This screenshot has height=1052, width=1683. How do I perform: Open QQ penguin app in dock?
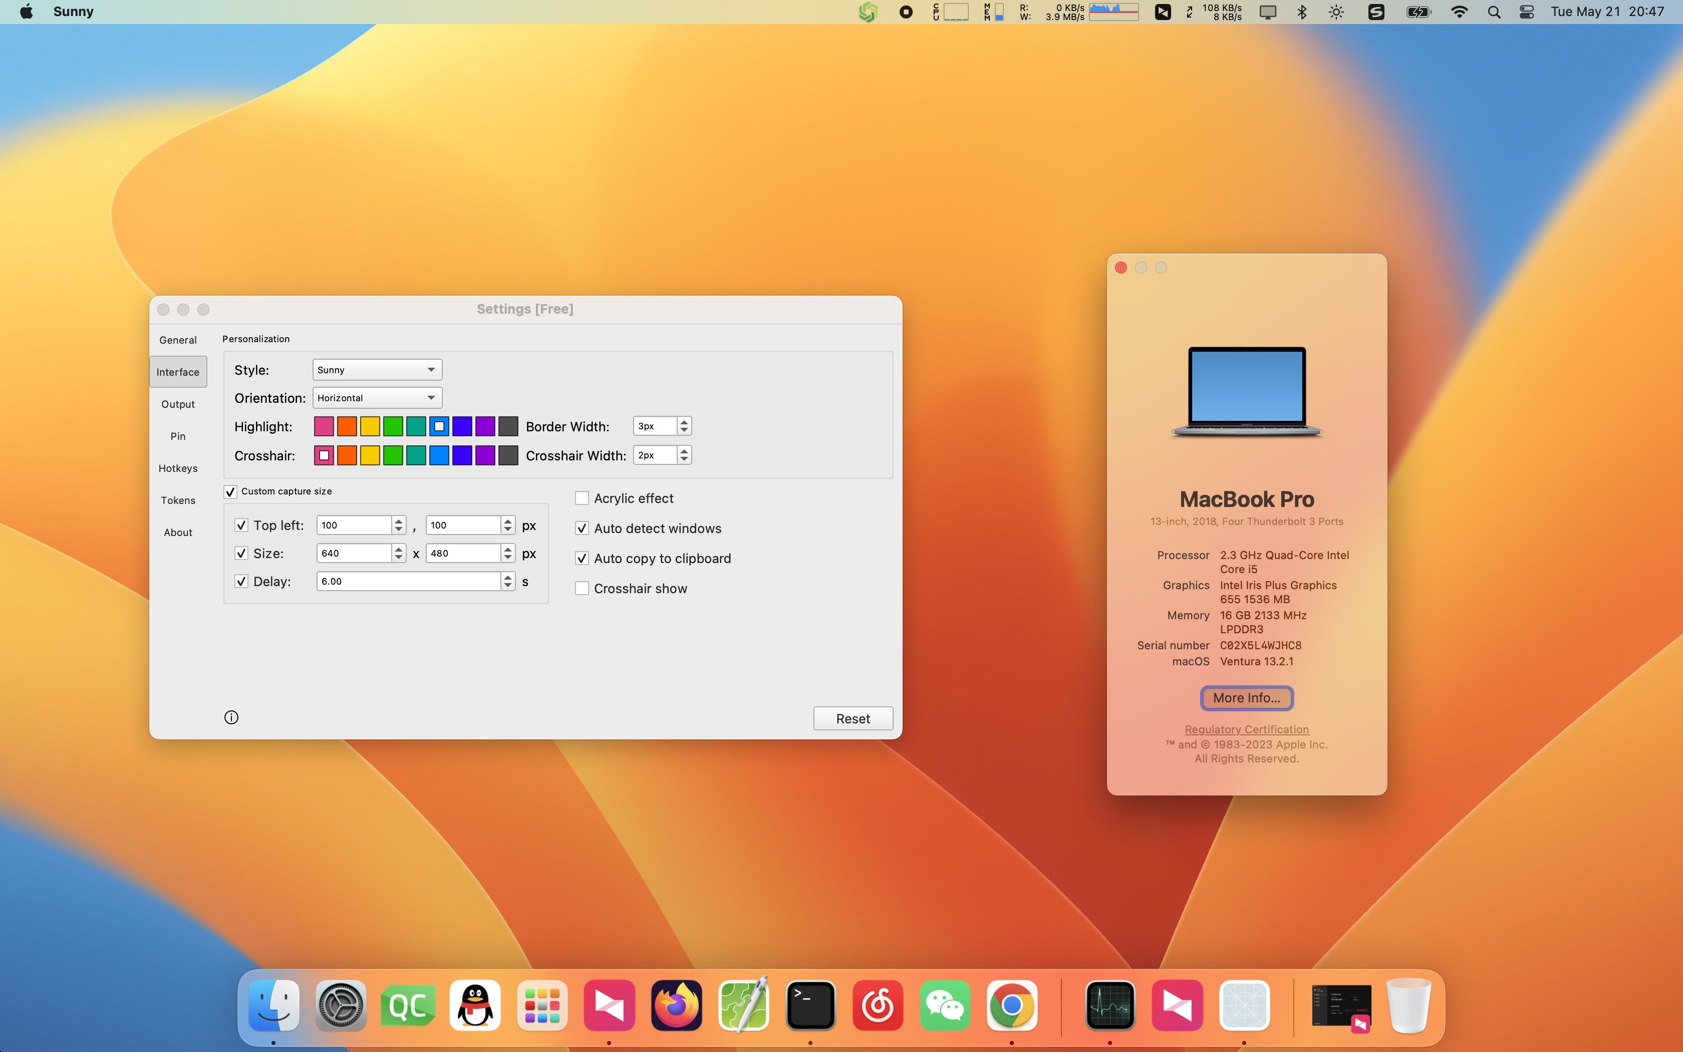click(x=475, y=1005)
